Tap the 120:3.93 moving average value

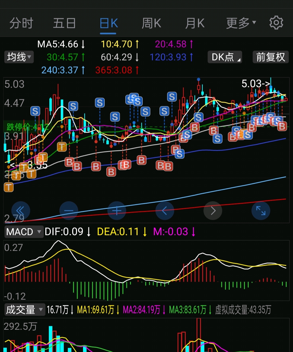(x=172, y=57)
